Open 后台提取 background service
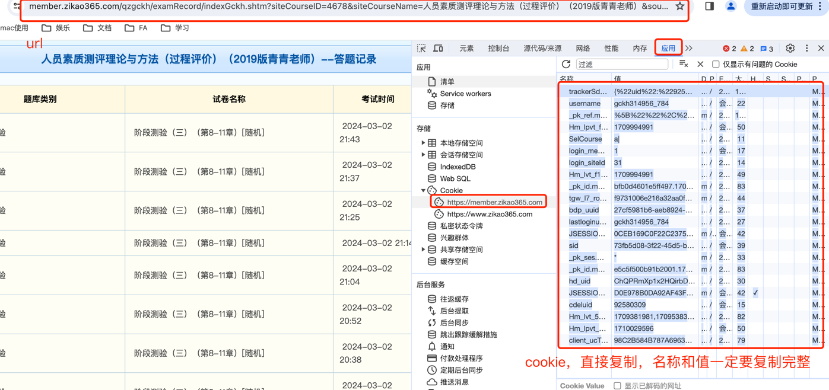This screenshot has width=829, height=390. [454, 311]
